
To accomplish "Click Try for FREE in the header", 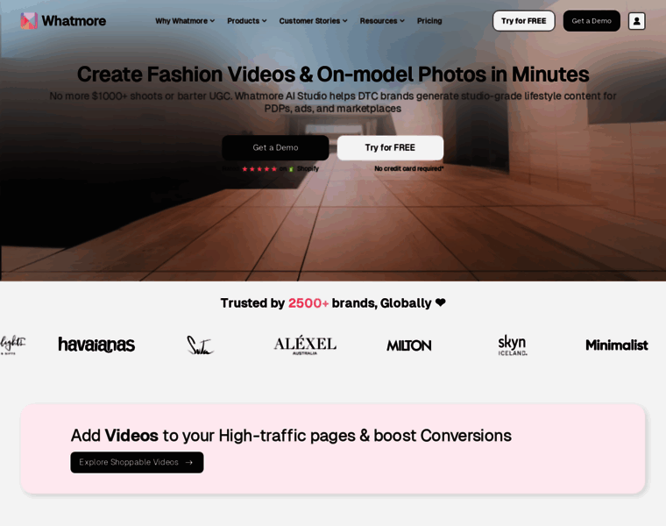I will point(523,21).
